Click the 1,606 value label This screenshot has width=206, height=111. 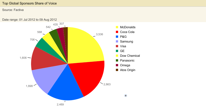pyautogui.click(x=23, y=58)
